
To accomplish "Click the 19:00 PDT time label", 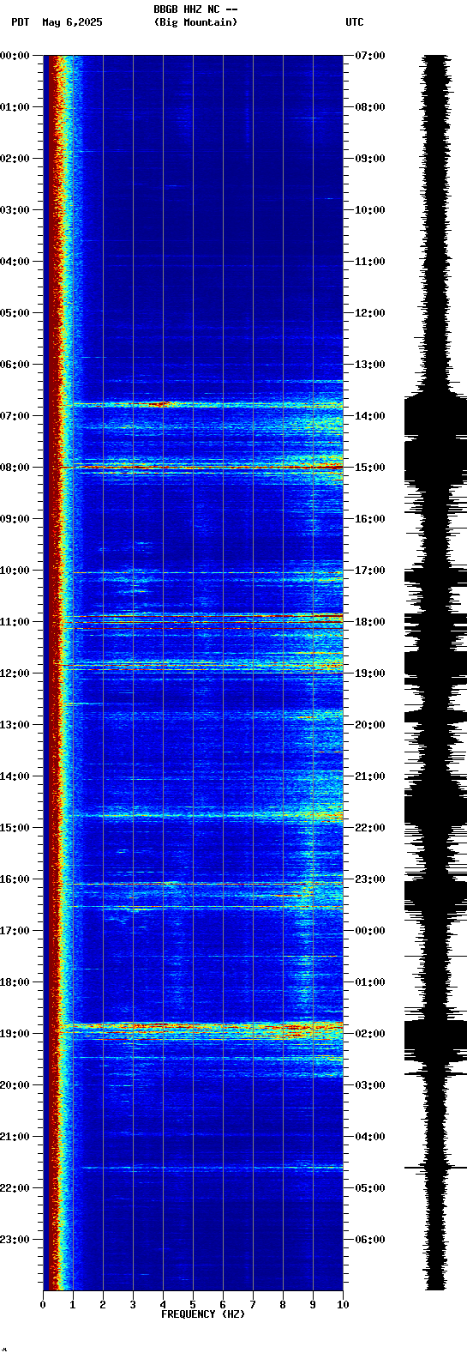I will [x=15, y=1034].
